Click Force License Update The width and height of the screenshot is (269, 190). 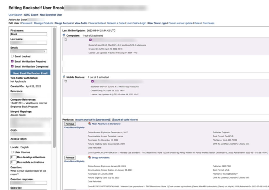(181, 23)
